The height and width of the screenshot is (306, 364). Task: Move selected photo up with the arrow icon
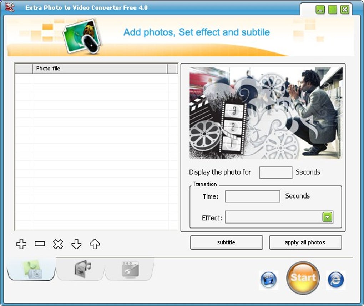click(x=95, y=244)
